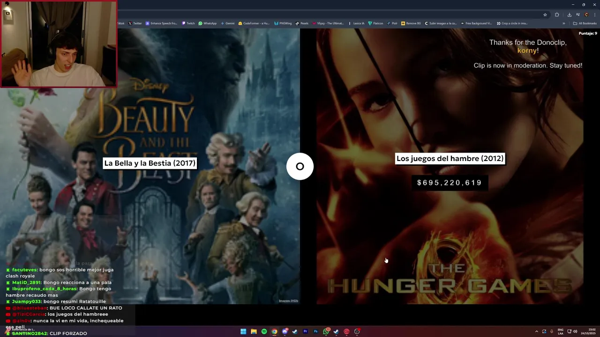Open the WhatsApp bookmark
The image size is (600, 337).
coord(208,23)
